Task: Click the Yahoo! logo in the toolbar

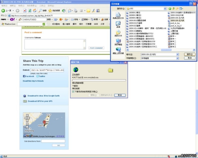Action: (x=12, y=19)
